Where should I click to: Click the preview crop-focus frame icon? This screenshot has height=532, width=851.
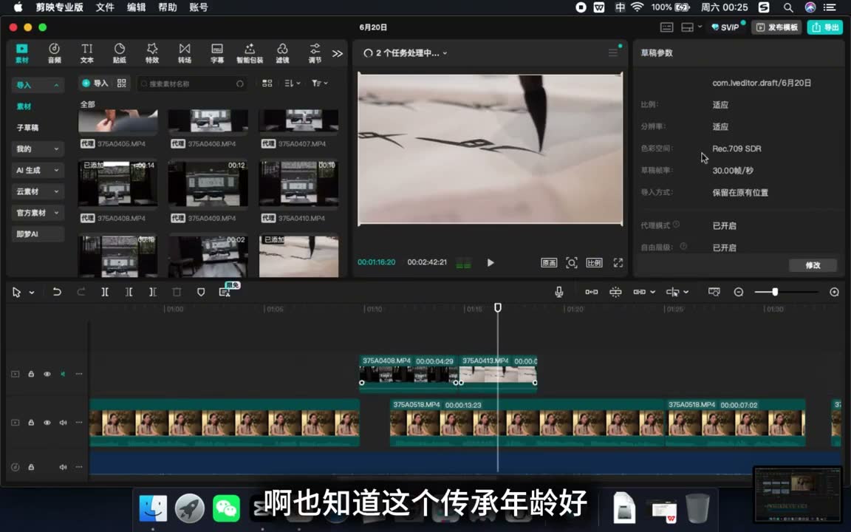[572, 263]
